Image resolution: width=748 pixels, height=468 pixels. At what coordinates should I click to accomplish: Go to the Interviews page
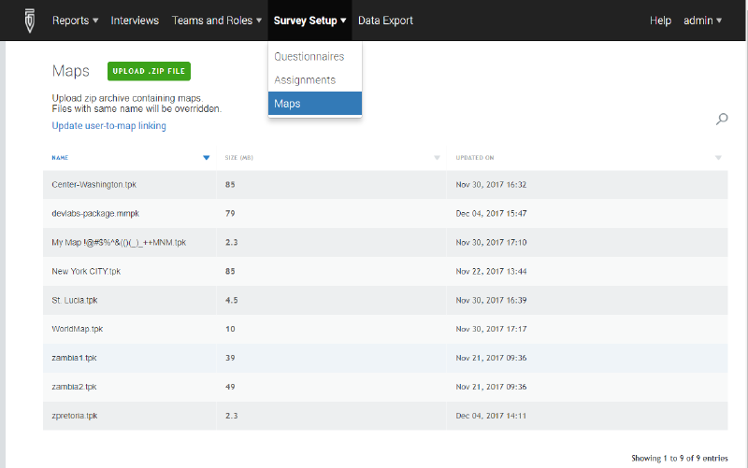click(135, 21)
